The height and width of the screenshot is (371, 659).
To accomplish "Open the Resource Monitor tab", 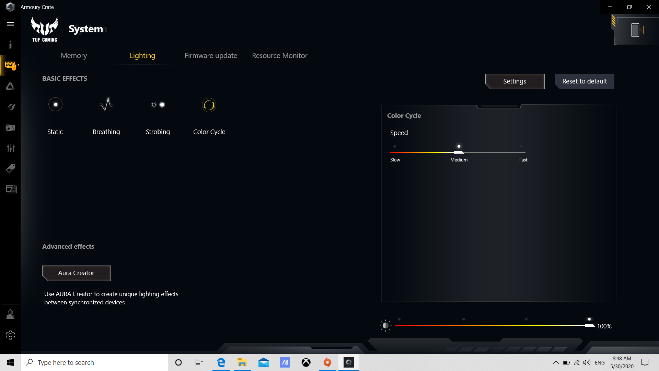I will [x=280, y=56].
